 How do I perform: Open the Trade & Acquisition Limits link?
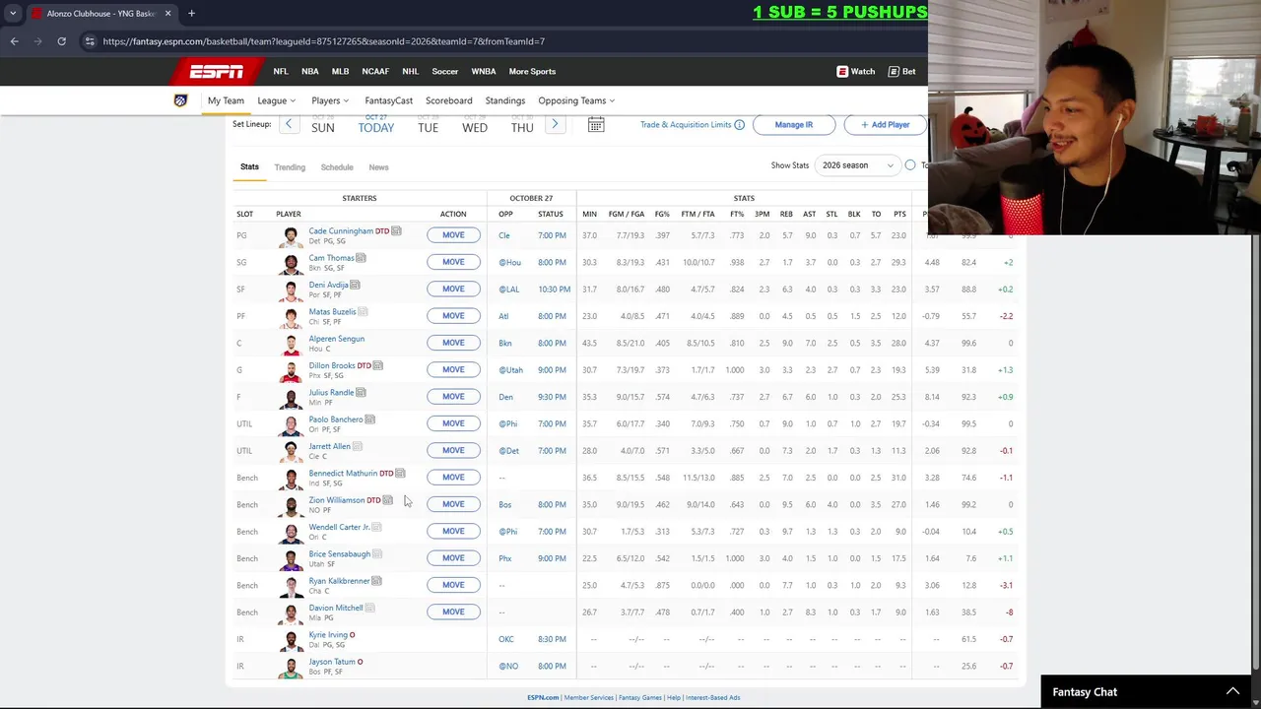point(686,125)
